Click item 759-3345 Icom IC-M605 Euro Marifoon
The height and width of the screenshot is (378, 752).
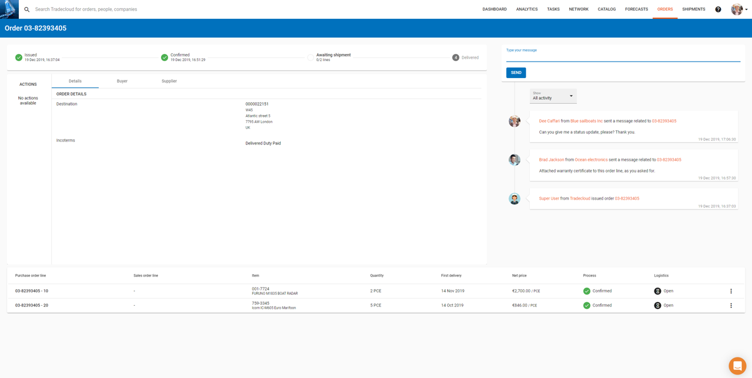[x=274, y=306]
